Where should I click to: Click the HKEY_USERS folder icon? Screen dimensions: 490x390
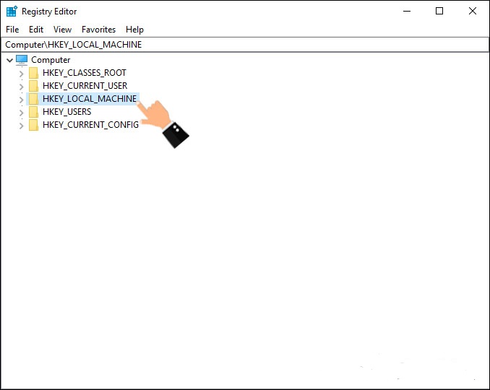click(33, 112)
